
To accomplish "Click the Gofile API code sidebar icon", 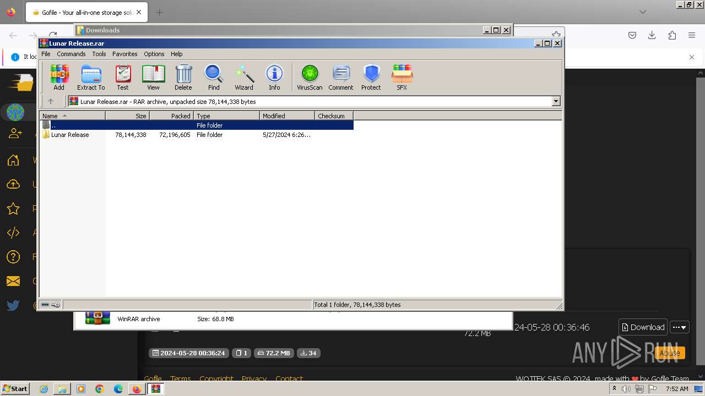I will (x=13, y=233).
